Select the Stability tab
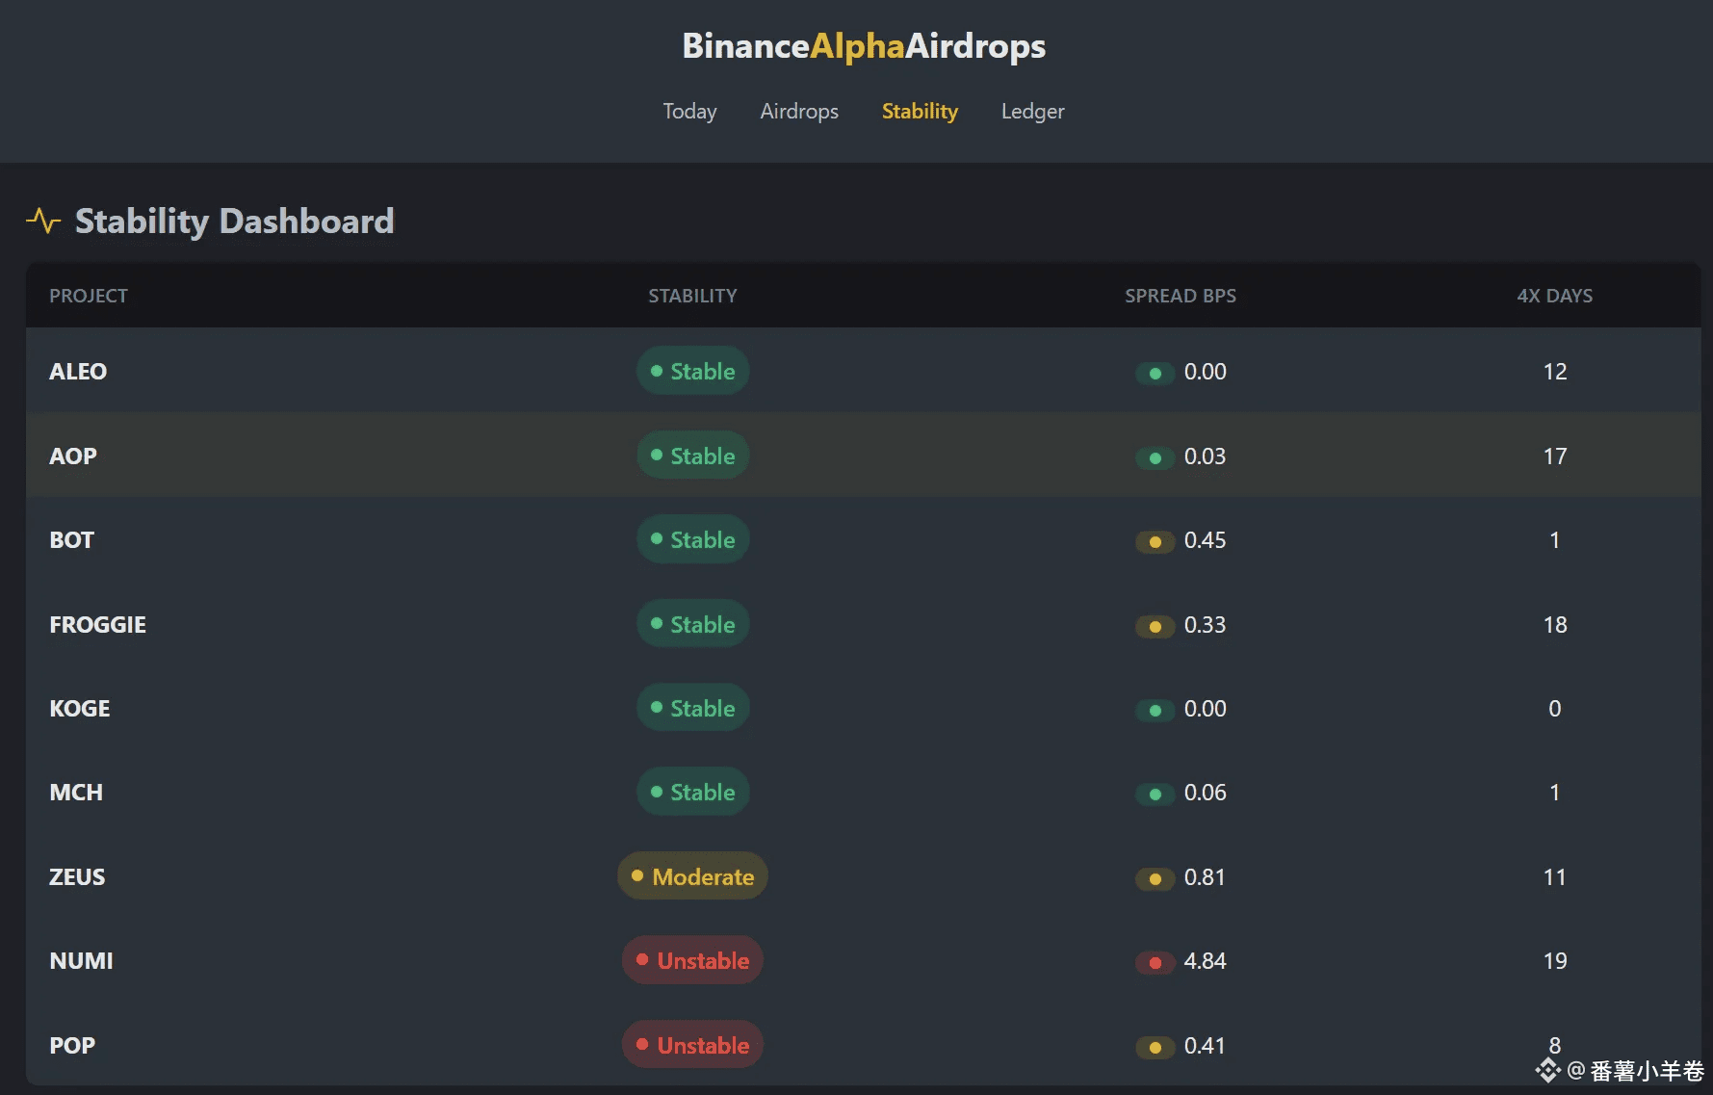Viewport: 1713px width, 1095px height. pos(920,112)
